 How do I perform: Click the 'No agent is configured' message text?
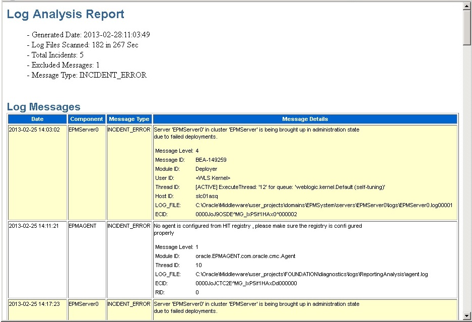[258, 229]
